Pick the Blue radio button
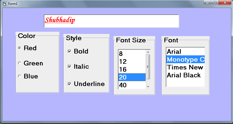The height and width of the screenshot is (124, 233). 19,76
